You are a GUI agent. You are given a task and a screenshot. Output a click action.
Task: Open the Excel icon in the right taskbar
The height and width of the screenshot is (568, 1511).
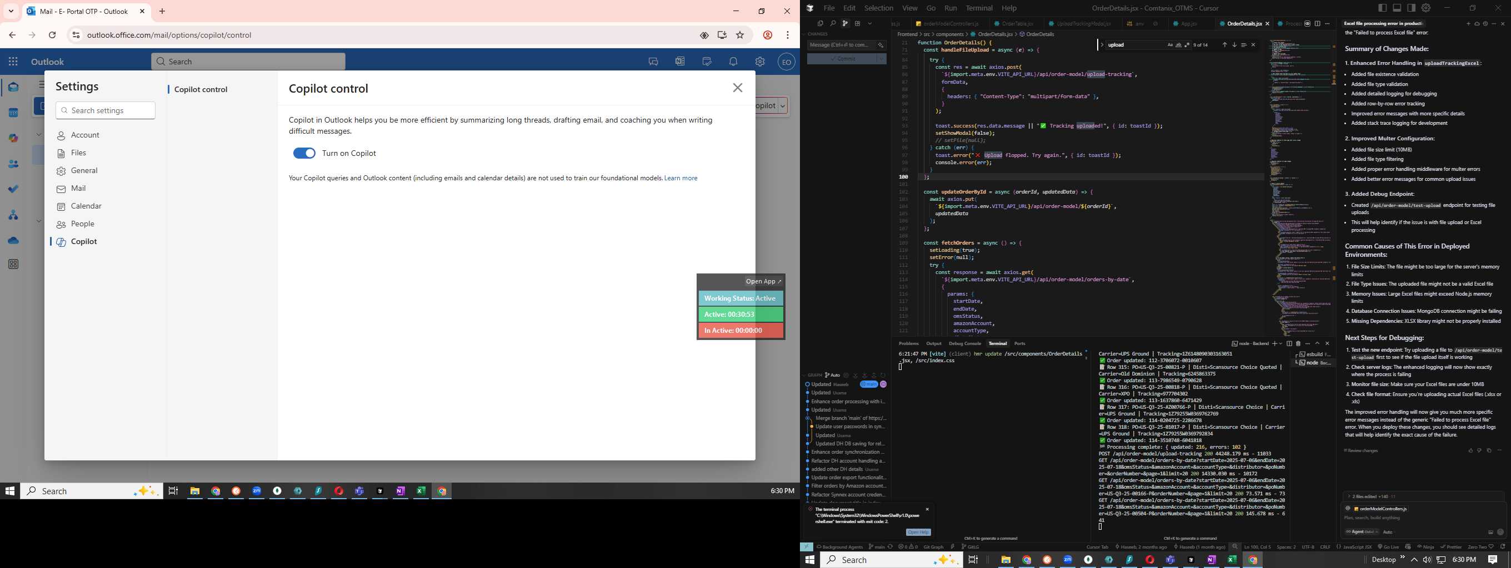[1232, 560]
